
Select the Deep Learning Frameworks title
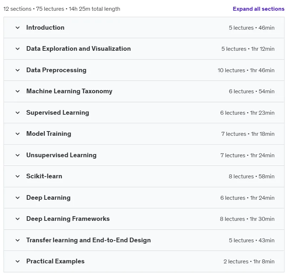[x=68, y=219]
